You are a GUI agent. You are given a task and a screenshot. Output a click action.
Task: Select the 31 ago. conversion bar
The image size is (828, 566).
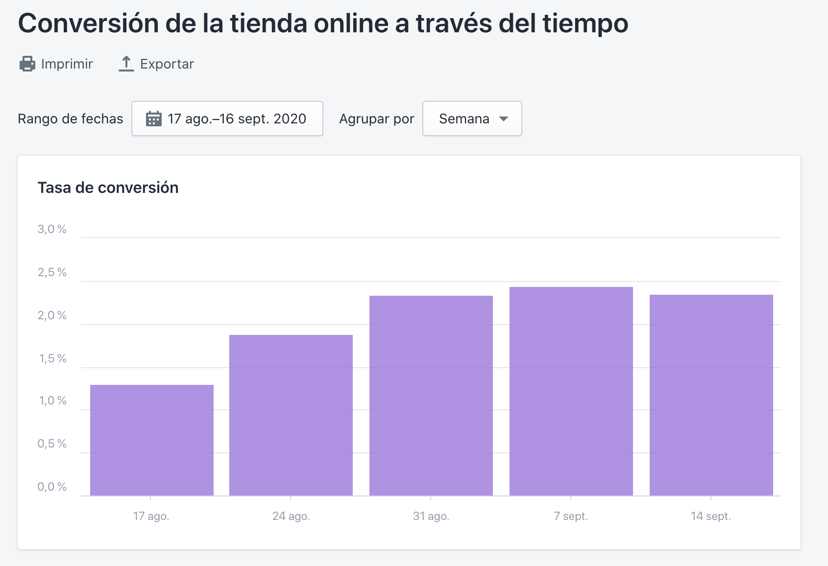431,396
